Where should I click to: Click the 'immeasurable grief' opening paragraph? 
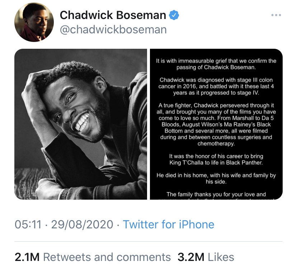coord(216,64)
